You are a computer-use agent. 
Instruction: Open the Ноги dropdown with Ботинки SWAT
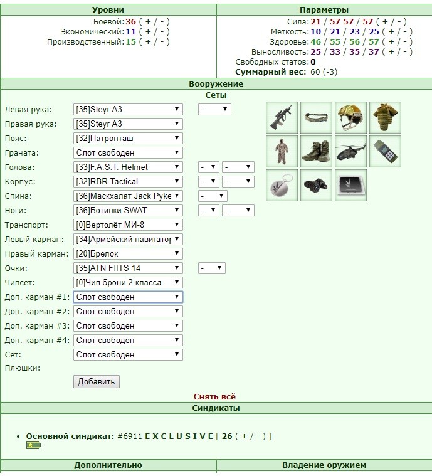coord(128,210)
